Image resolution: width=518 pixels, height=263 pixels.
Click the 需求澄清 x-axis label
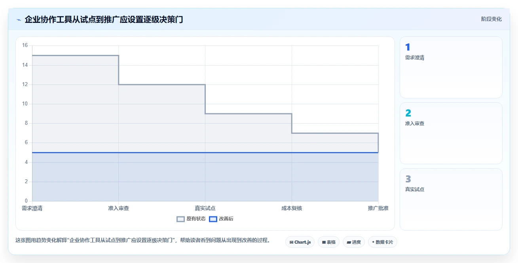click(x=32, y=208)
